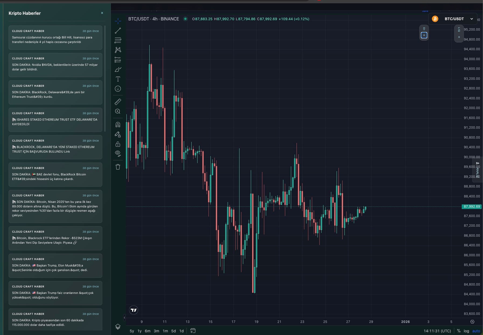
Task: Expand the LIQ panel plus button
Action: click(459, 37)
